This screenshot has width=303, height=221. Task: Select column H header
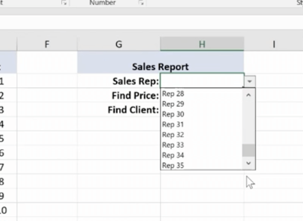202,44
